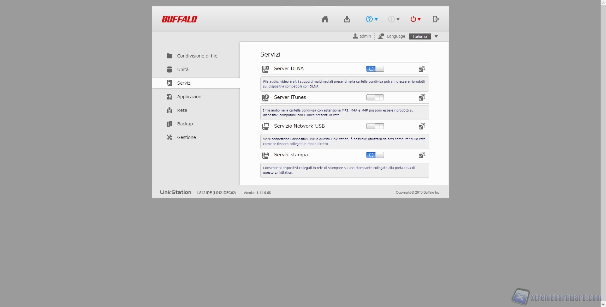Select Gestione in the sidebar
Image resolution: width=606 pixels, height=307 pixels.
[x=186, y=137]
